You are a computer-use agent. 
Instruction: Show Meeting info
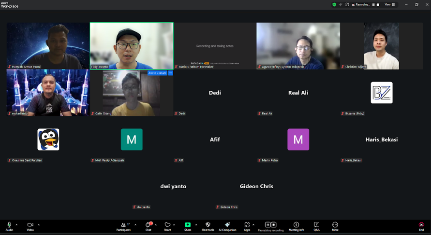[296, 225]
